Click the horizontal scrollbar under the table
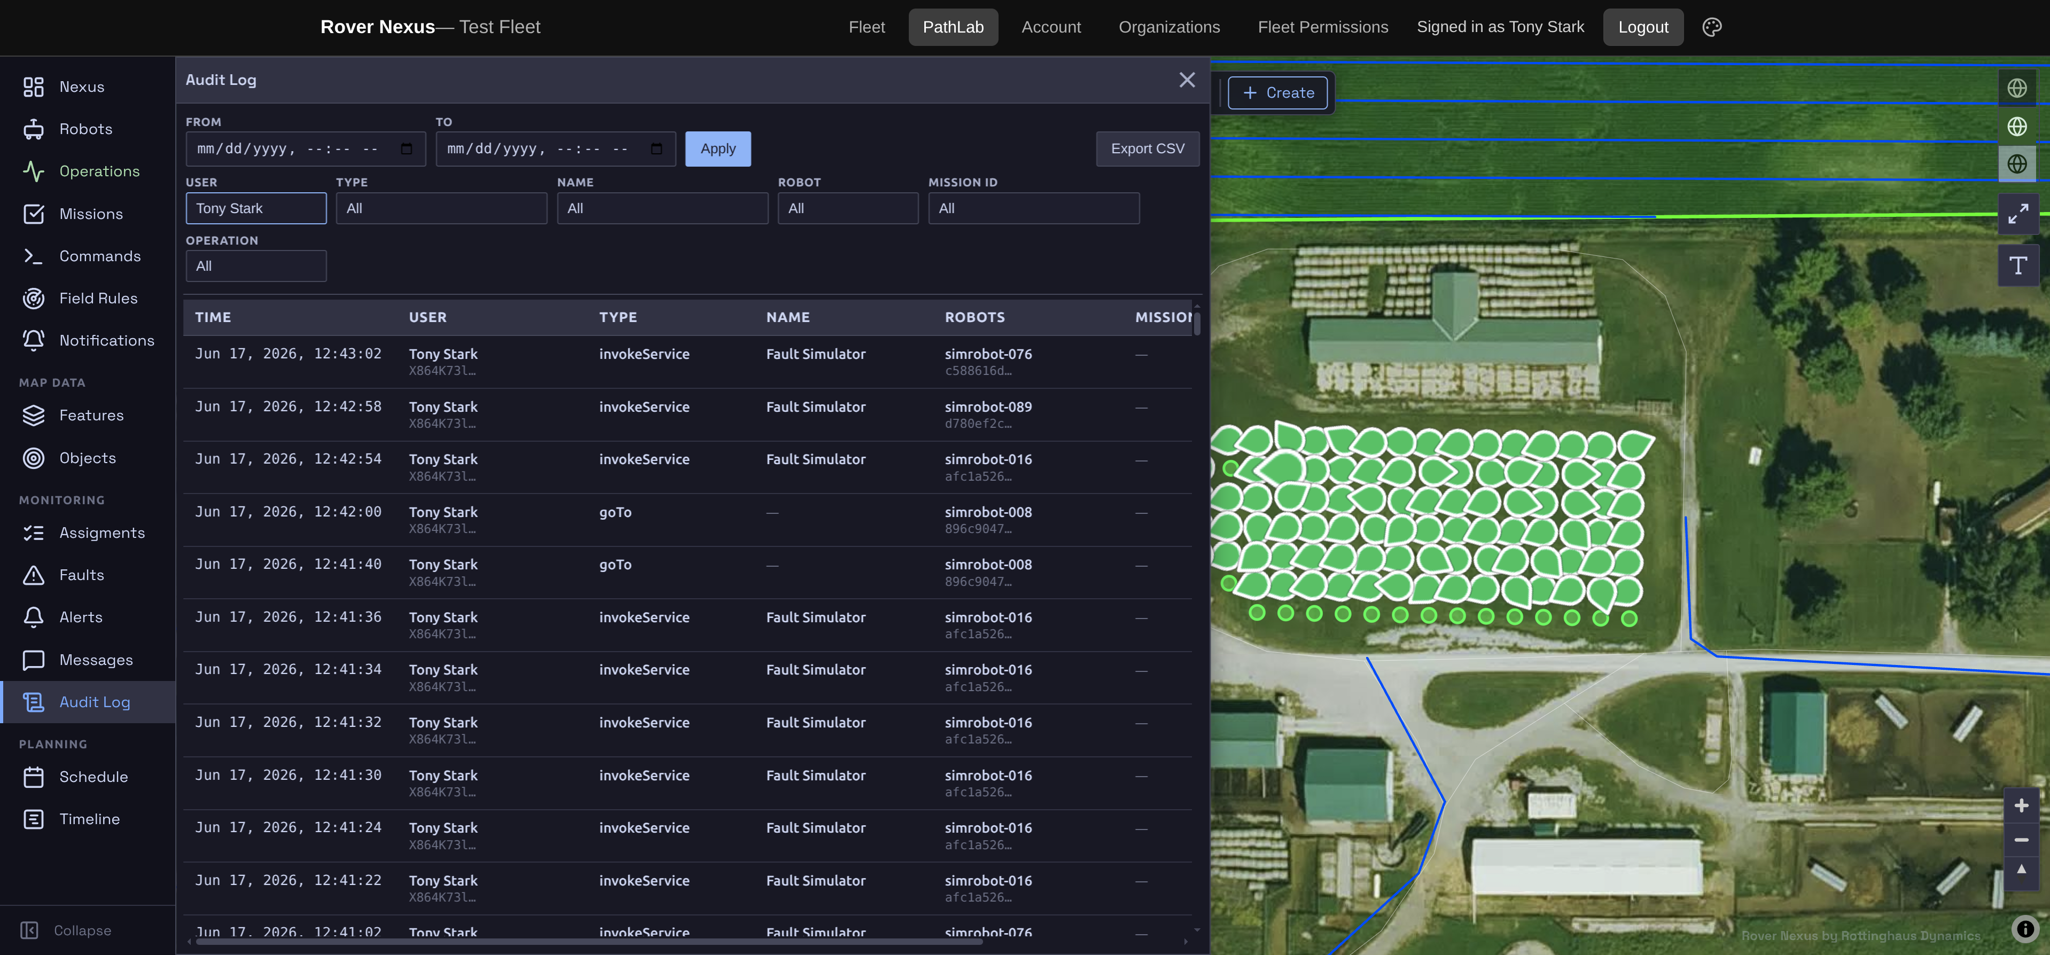 tap(589, 942)
